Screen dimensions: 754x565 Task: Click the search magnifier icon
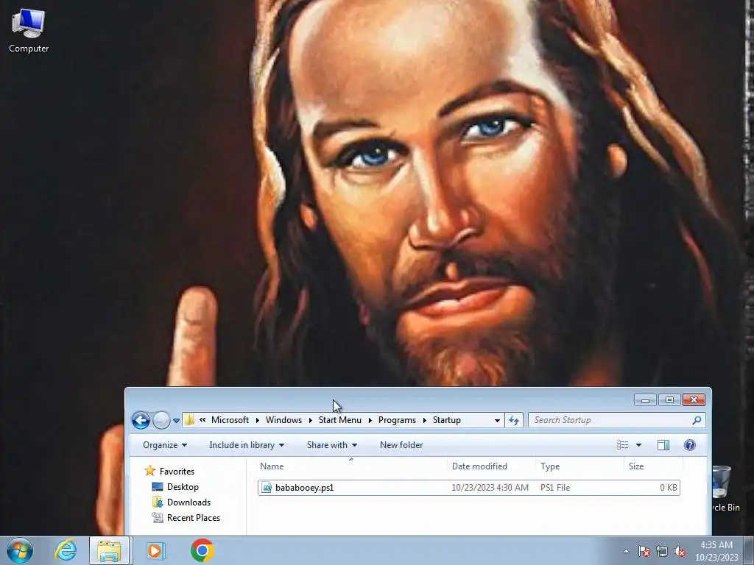point(697,420)
